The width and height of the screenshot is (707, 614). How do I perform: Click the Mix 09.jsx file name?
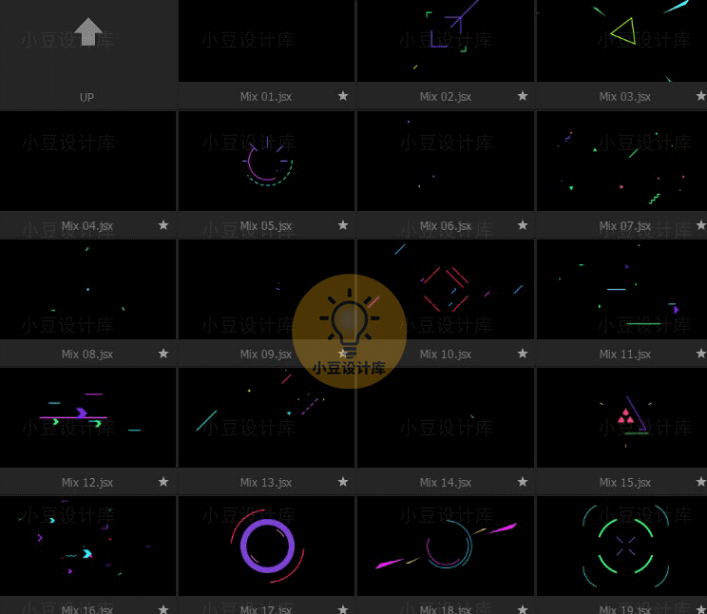[266, 355]
